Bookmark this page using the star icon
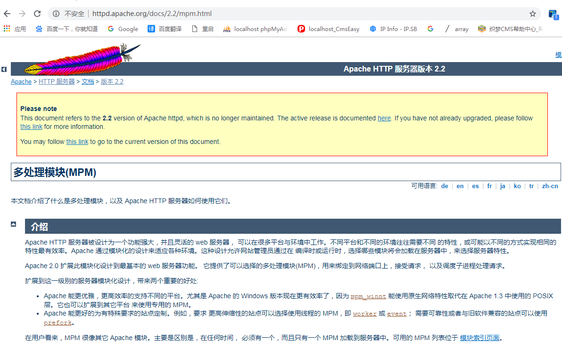The width and height of the screenshot is (562, 349). (x=532, y=14)
